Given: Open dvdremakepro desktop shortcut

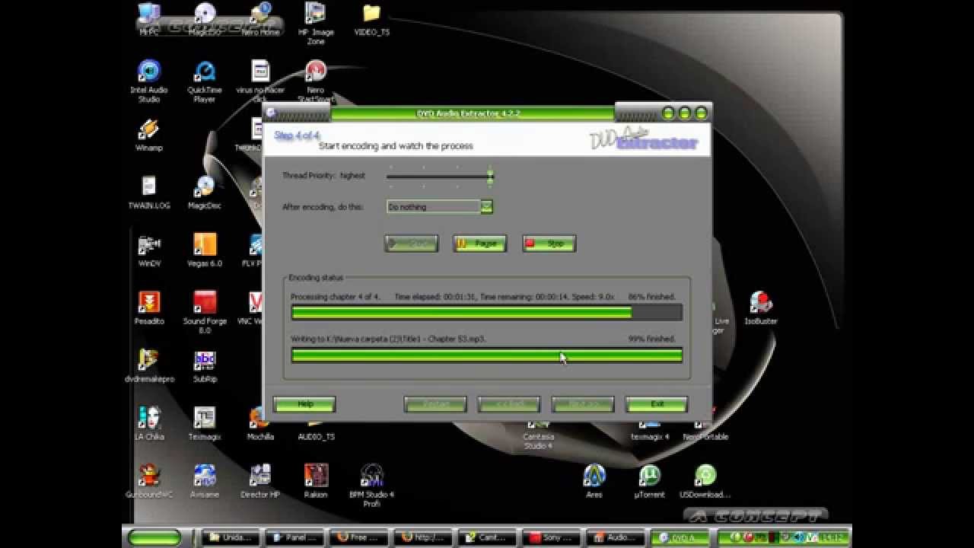Looking at the screenshot, I should 149,366.
